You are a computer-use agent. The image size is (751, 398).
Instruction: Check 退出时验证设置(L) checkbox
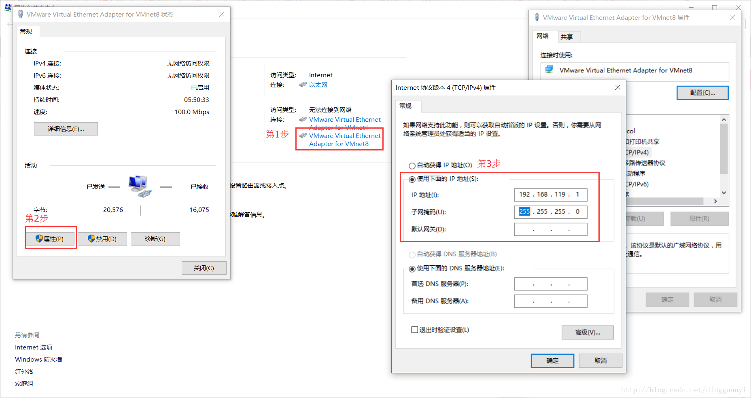coord(415,330)
